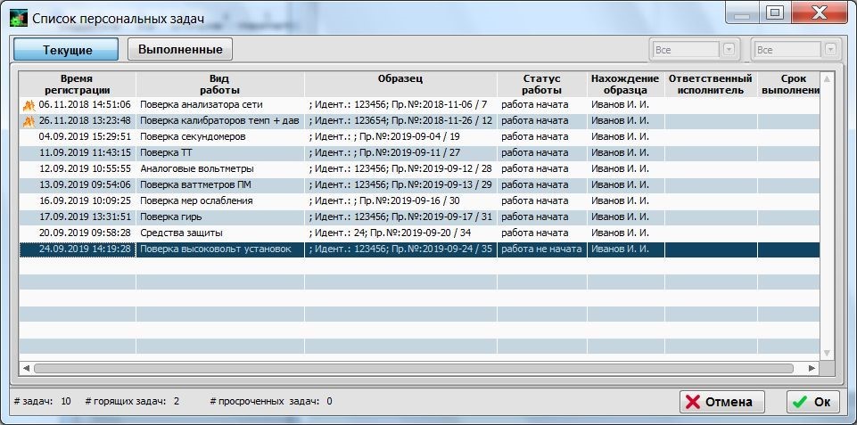The width and height of the screenshot is (857, 425).
Task: Sort by the Время регистрации column header
Action: (77, 84)
